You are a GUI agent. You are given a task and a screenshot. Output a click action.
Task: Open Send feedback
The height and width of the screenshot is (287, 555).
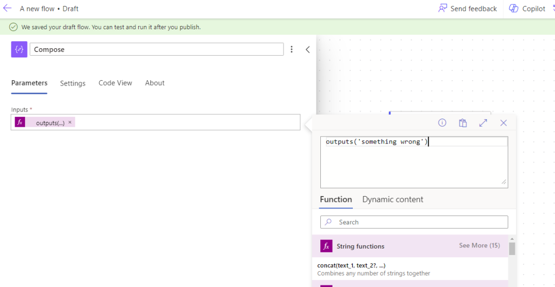pyautogui.click(x=467, y=9)
